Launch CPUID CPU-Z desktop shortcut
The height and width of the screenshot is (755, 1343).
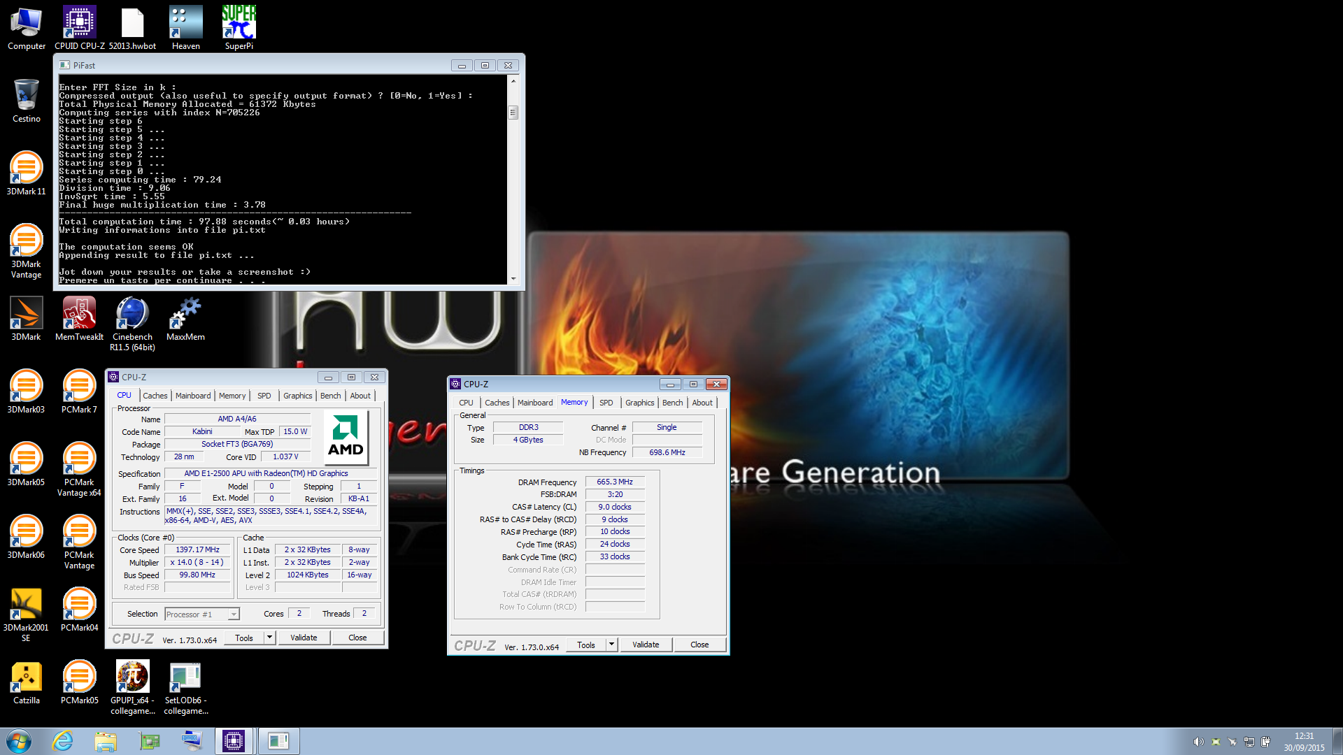[80, 28]
